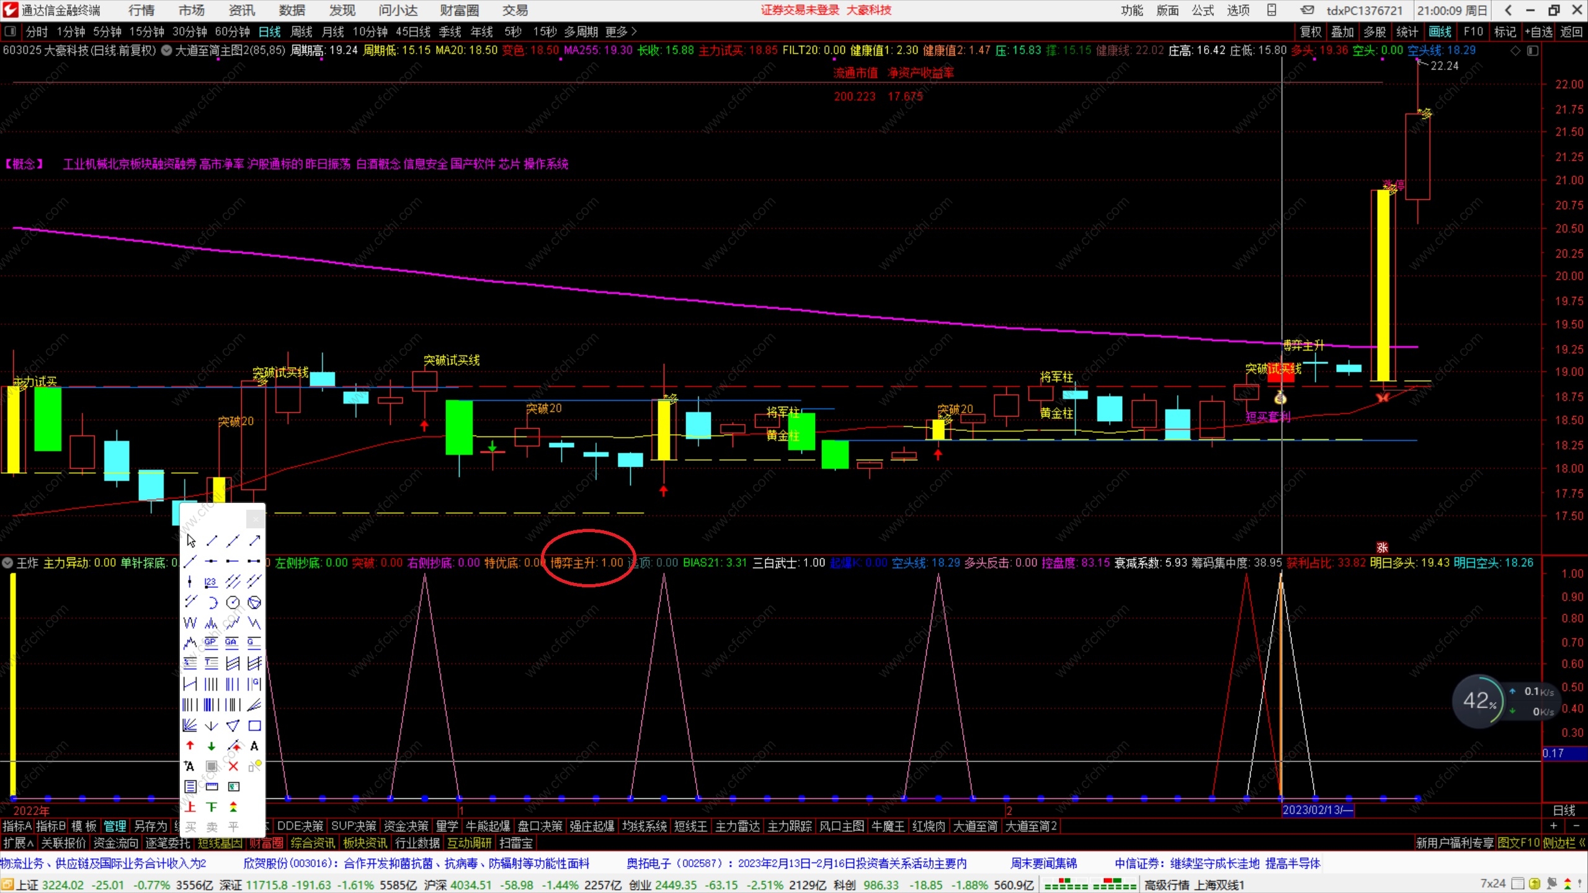Screen dimensions: 1588x893
Task: Toggle the checkmark beside 王炸 indicator name
Action: coord(7,563)
